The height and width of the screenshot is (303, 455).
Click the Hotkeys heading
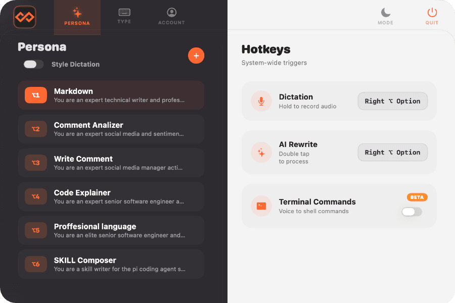click(x=266, y=49)
